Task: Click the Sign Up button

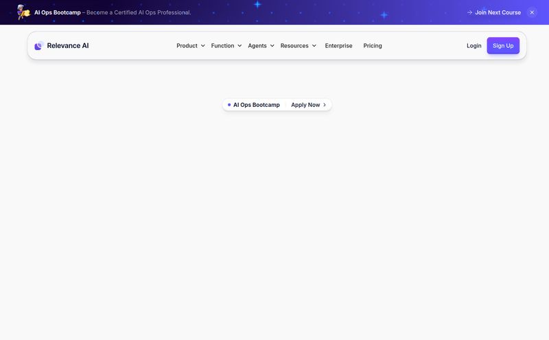Action: point(503,45)
